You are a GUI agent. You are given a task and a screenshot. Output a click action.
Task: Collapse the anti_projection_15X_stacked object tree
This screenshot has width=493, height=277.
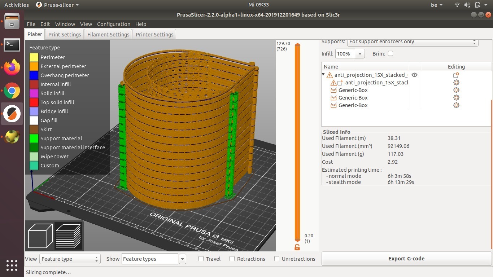[323, 75]
